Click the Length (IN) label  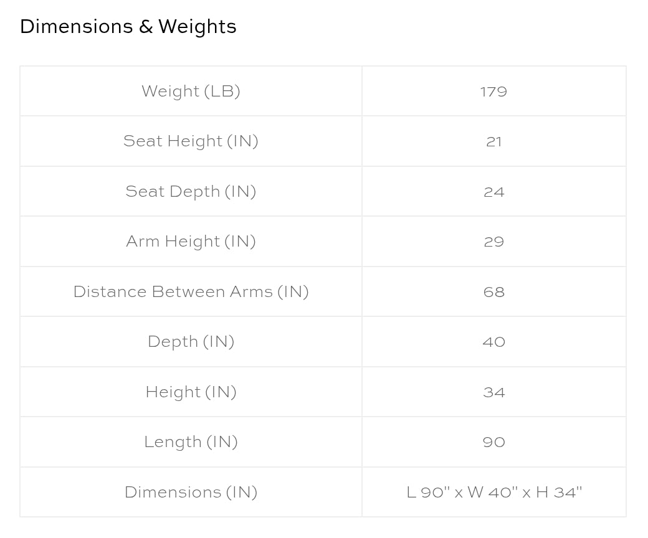(x=191, y=442)
